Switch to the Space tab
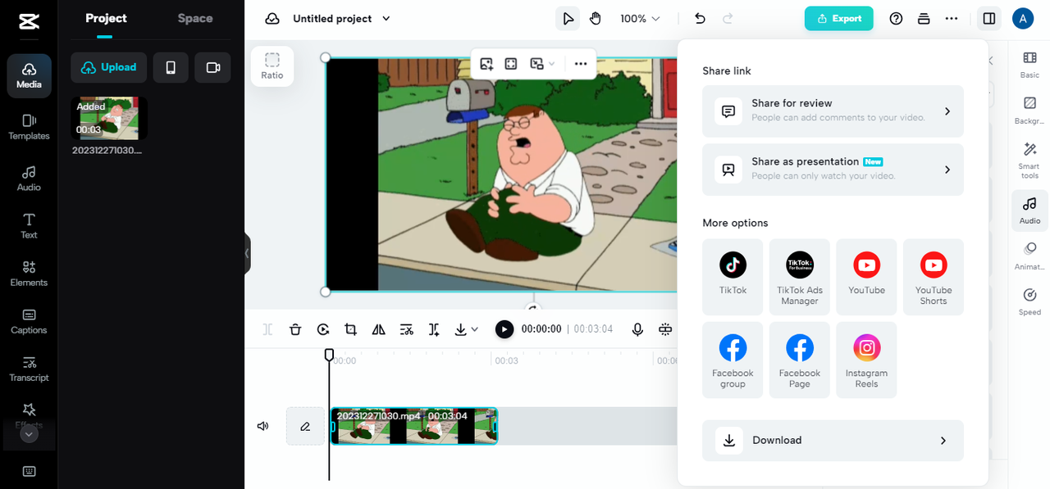Screen dimensions: 1050x489 click(195, 18)
